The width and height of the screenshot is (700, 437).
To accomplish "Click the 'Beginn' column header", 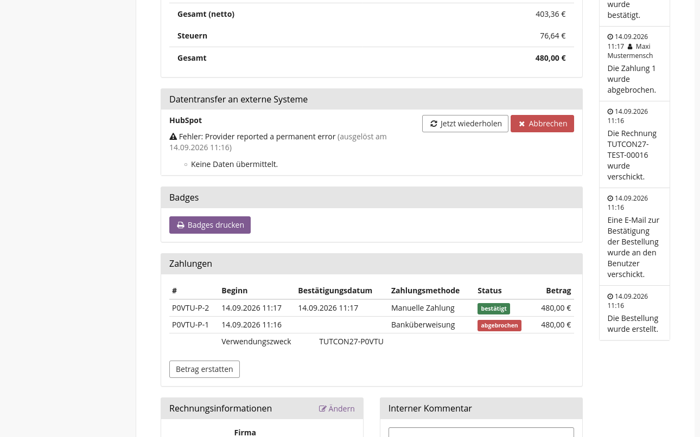I will point(234,291).
